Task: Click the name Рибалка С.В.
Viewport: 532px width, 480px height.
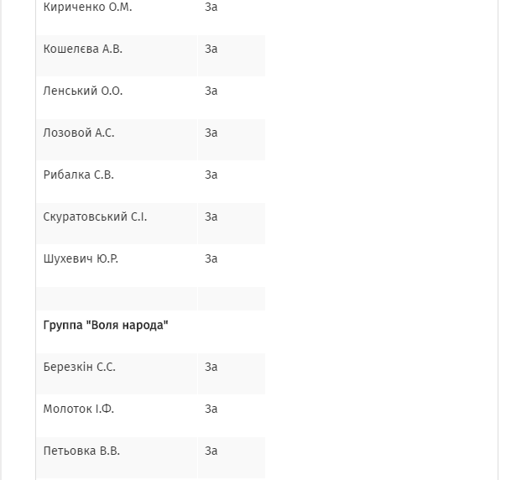Action: pos(79,175)
